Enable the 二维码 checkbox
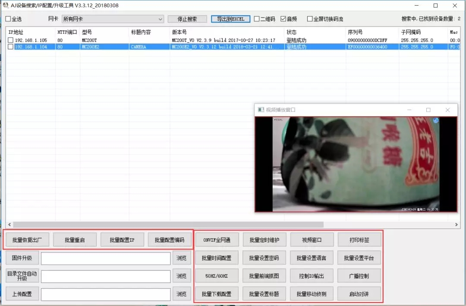The width and height of the screenshot is (466, 306). (257, 19)
